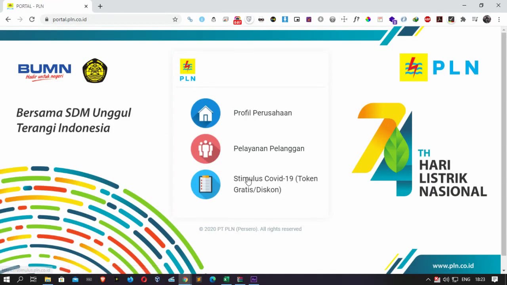Open Task View on the taskbar
The image size is (507, 285).
(34, 279)
